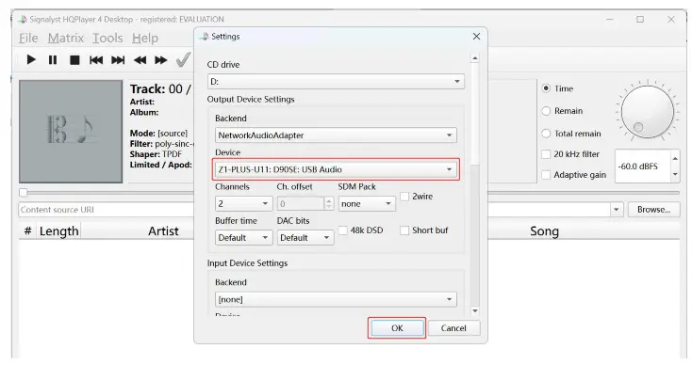
Task: Open the SDM Pack dropdown
Action: click(367, 204)
